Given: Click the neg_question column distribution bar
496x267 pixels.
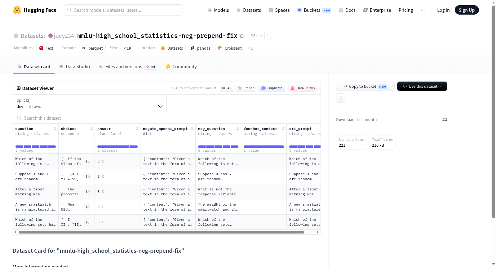Looking at the screenshot, I should coord(218,147).
